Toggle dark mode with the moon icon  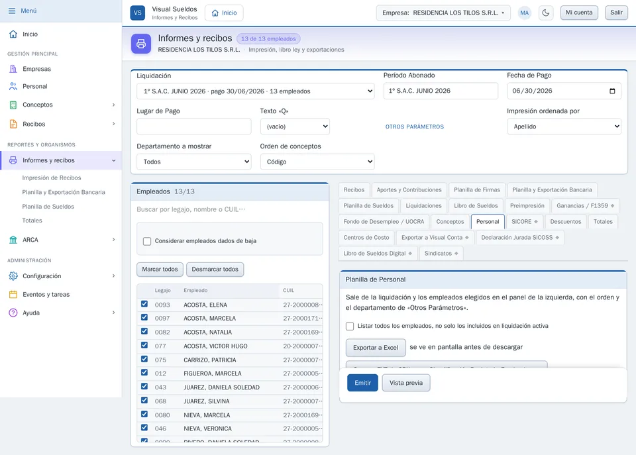click(546, 13)
